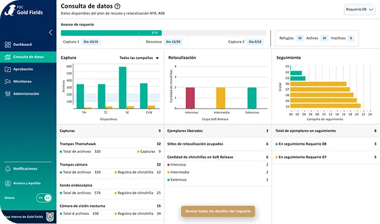The height and width of the screenshot is (224, 380).
Task: Click Sitios de relocalización ocupados row
Action: click(218, 144)
